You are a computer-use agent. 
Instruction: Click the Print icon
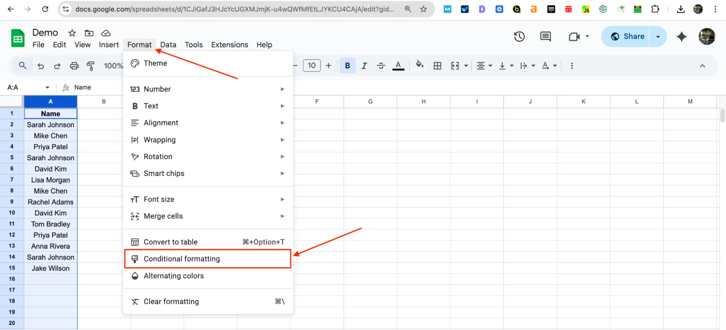click(74, 66)
